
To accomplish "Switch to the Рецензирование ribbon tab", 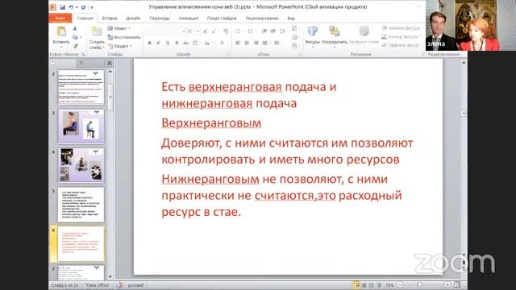I will click(262, 18).
